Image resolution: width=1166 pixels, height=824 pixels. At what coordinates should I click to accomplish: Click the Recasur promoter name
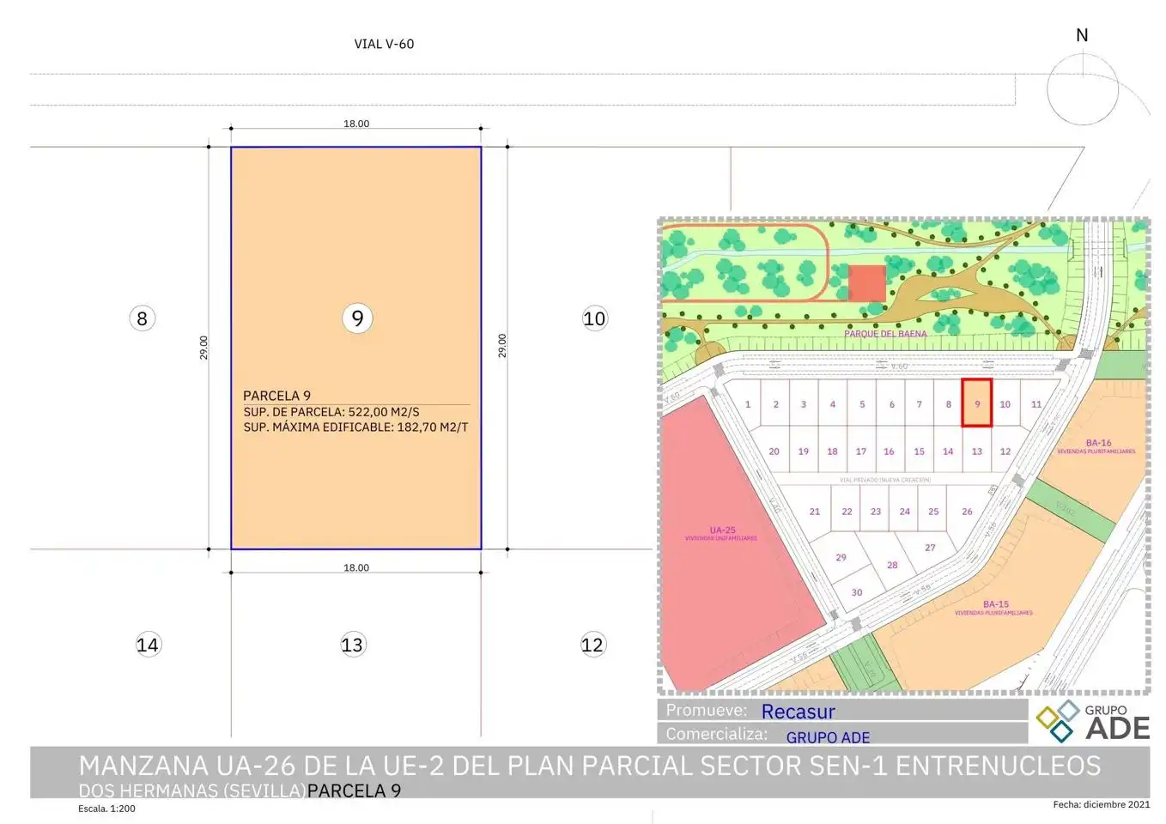pos(798,712)
